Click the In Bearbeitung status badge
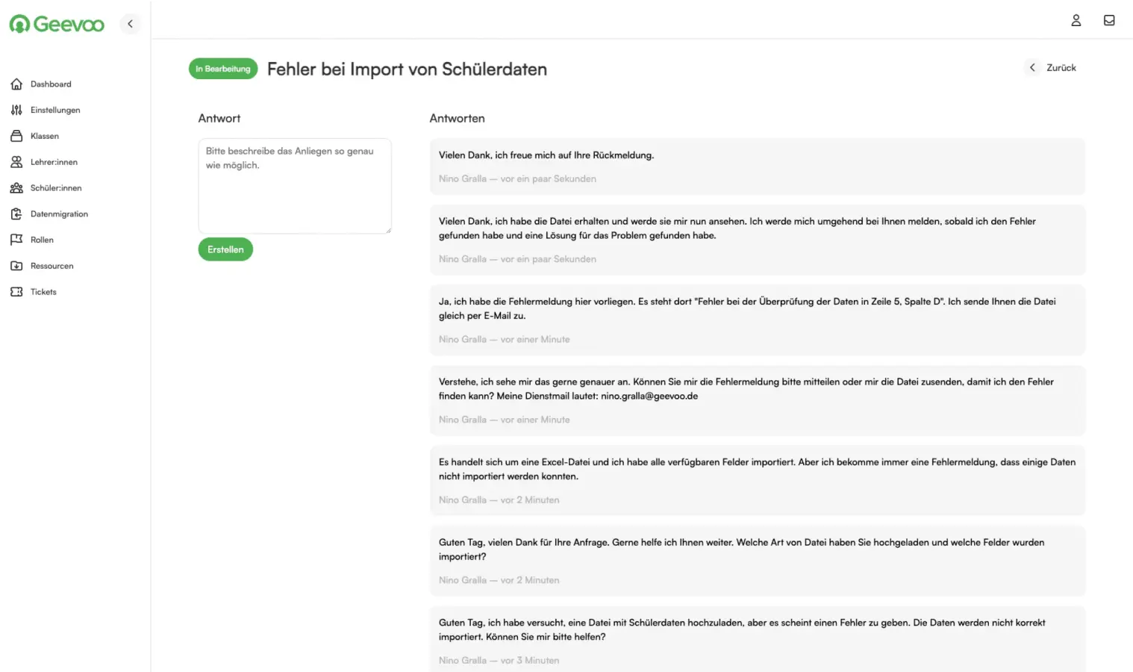The image size is (1133, 672). tap(223, 69)
